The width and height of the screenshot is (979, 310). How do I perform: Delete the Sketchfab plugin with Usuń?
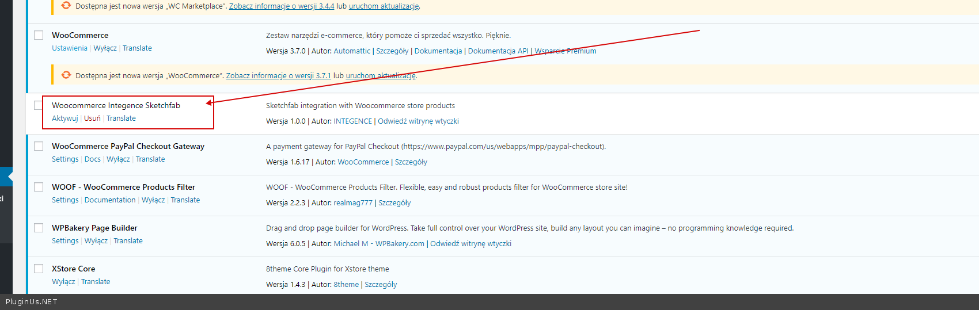click(92, 118)
